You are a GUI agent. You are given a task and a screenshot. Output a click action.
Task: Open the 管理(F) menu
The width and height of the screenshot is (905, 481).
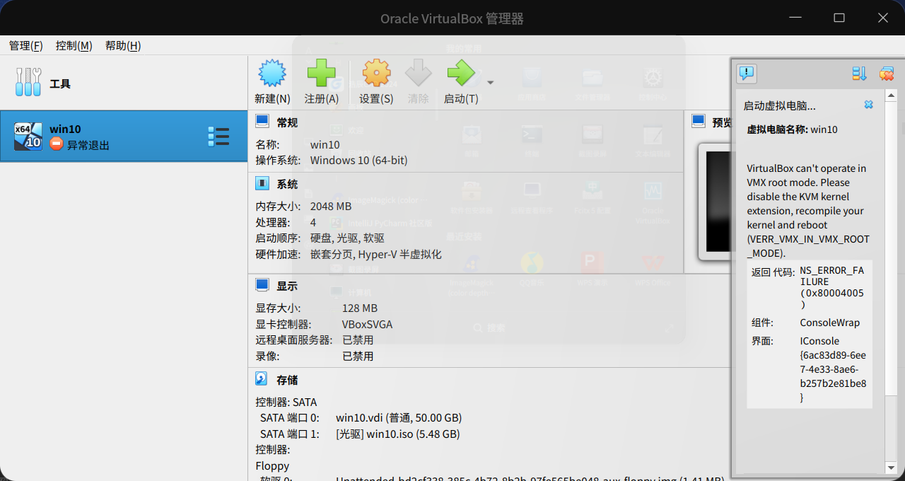coord(25,45)
